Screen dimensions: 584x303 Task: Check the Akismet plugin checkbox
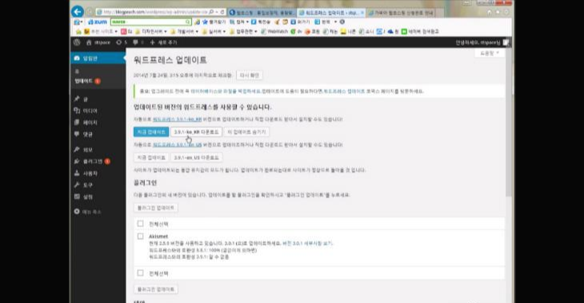tap(141, 237)
